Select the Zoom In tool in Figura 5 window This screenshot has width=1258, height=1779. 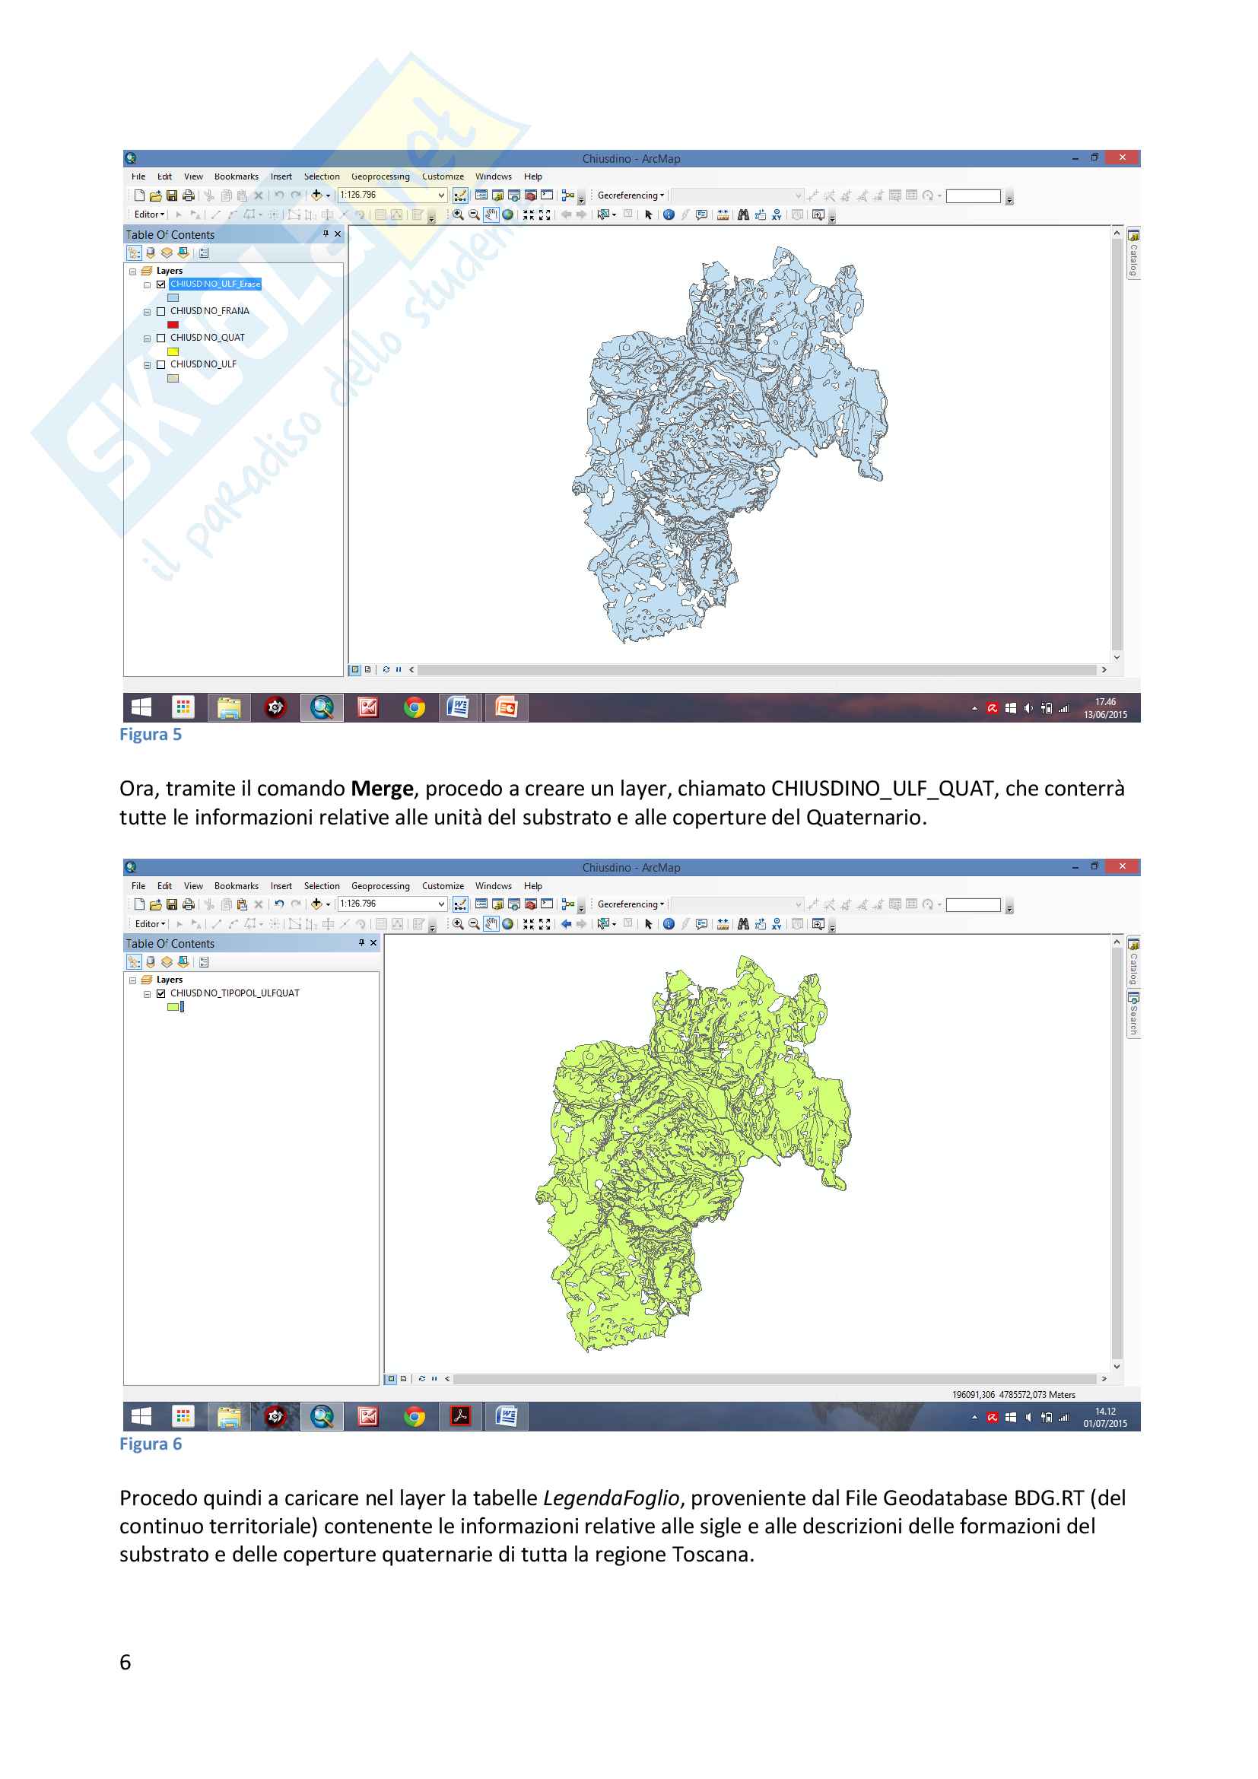point(458,214)
